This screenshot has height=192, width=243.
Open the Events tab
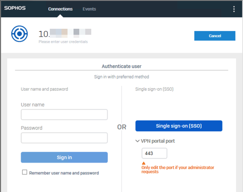[x=89, y=9]
